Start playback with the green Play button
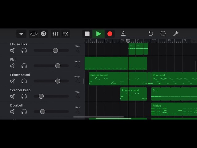The height and width of the screenshot is (148, 197). (98, 34)
